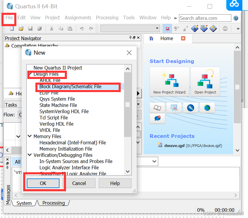Open the Project menu

pos(52,18)
